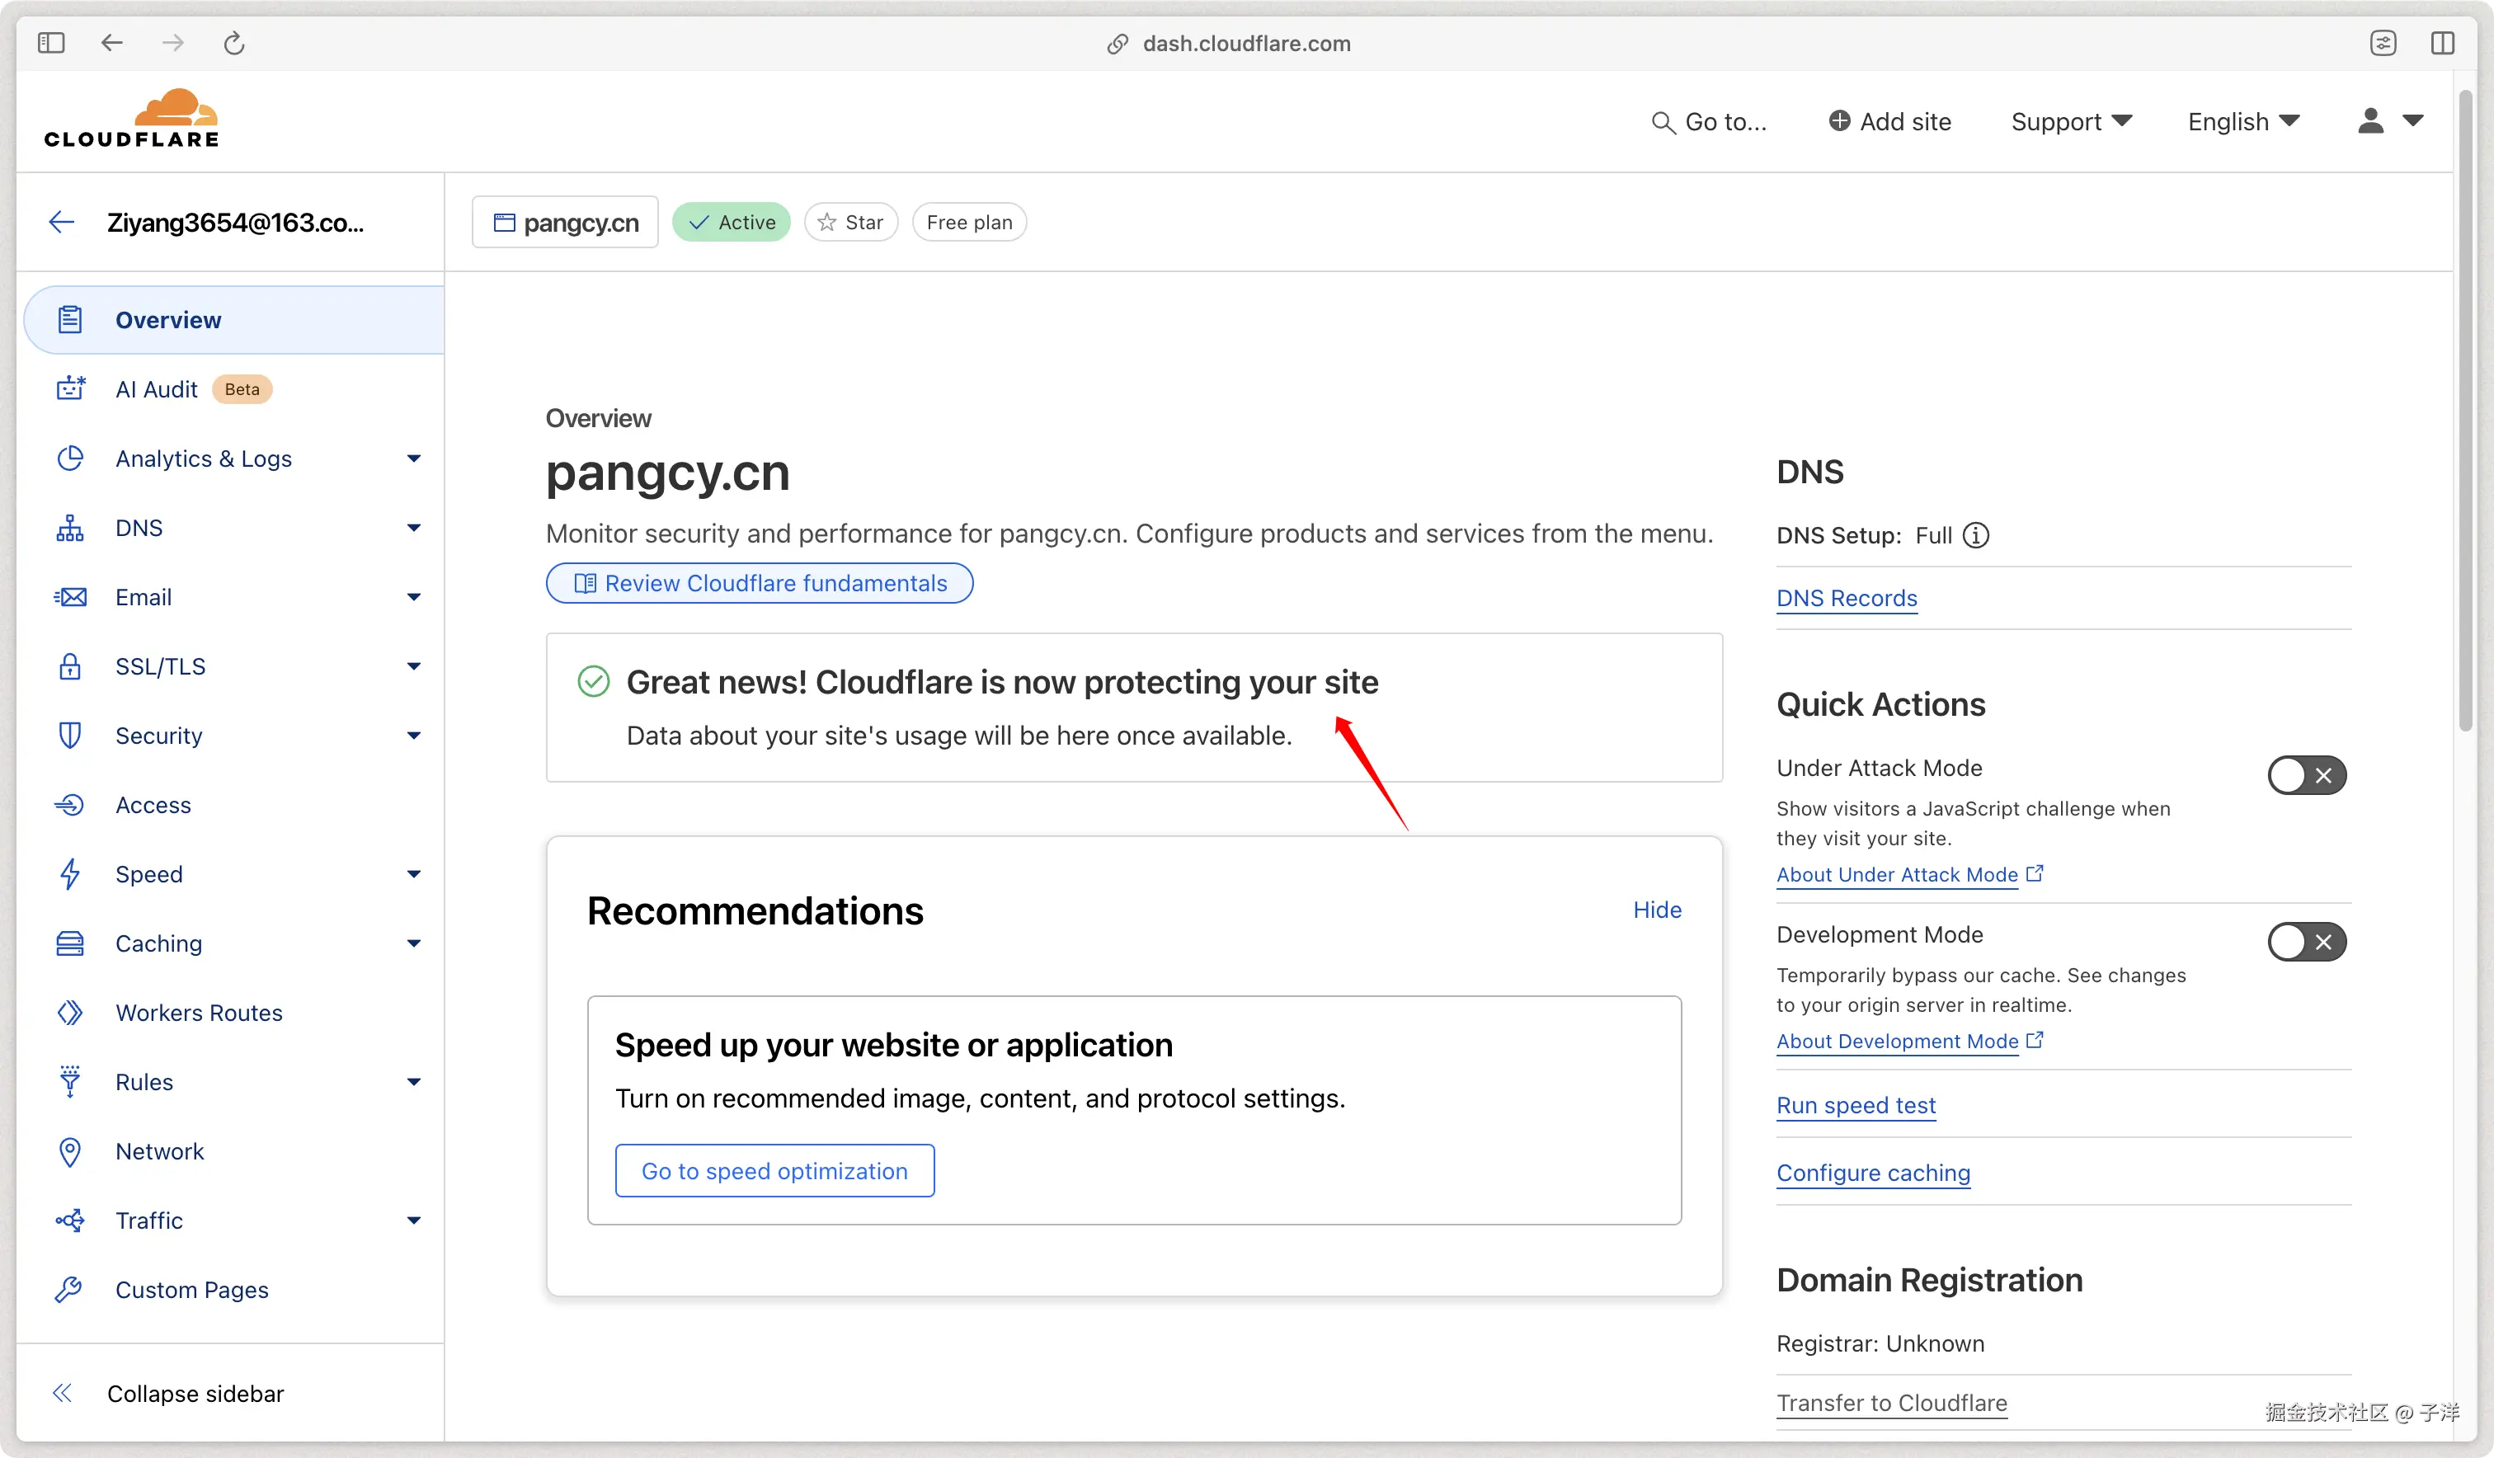Click the Cloudflare logo
Screen dimensions: 2494x1458
[132, 119]
